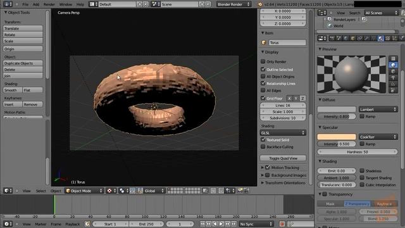Set material preview to cube

tap(393, 72)
